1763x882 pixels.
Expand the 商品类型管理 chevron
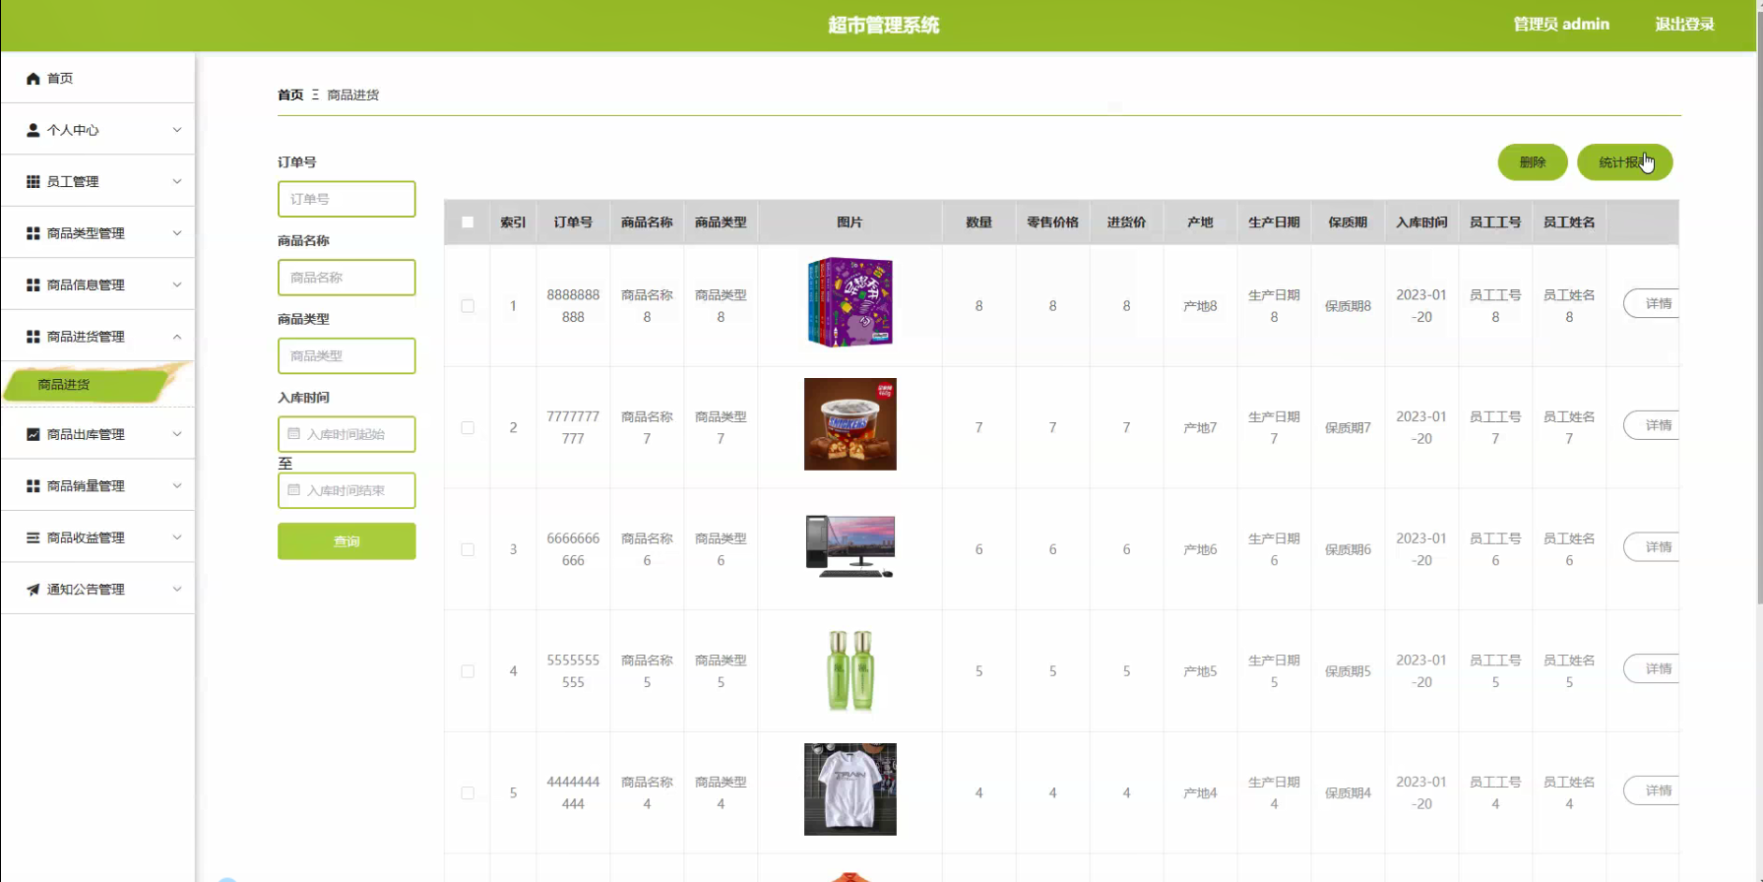pos(177,233)
